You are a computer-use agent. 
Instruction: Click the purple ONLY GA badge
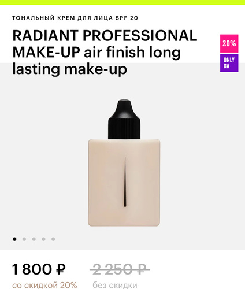[x=229, y=63]
